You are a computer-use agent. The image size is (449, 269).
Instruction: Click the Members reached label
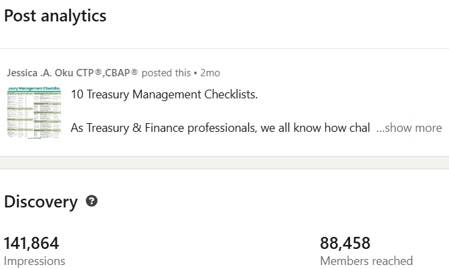click(x=366, y=261)
